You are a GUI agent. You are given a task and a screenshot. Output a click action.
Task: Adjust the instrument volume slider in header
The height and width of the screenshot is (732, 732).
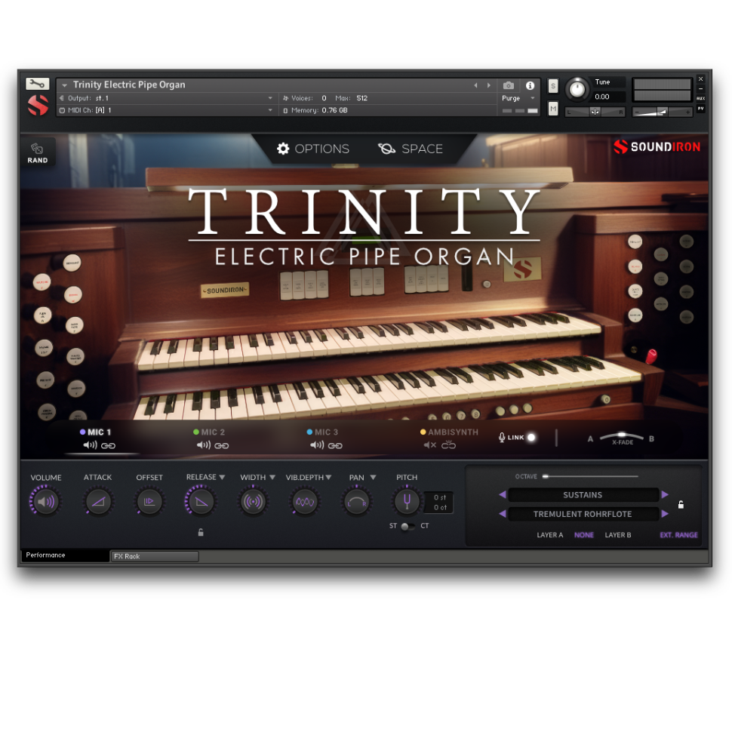[x=662, y=112]
